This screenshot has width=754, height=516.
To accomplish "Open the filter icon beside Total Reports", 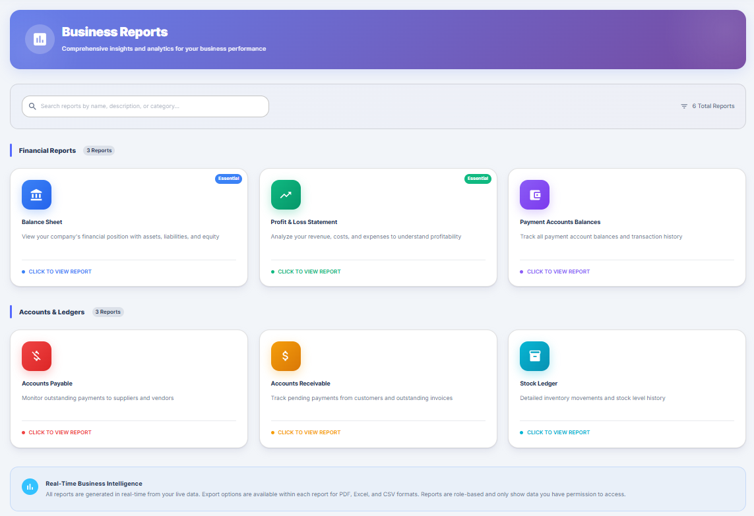I will pyautogui.click(x=683, y=105).
